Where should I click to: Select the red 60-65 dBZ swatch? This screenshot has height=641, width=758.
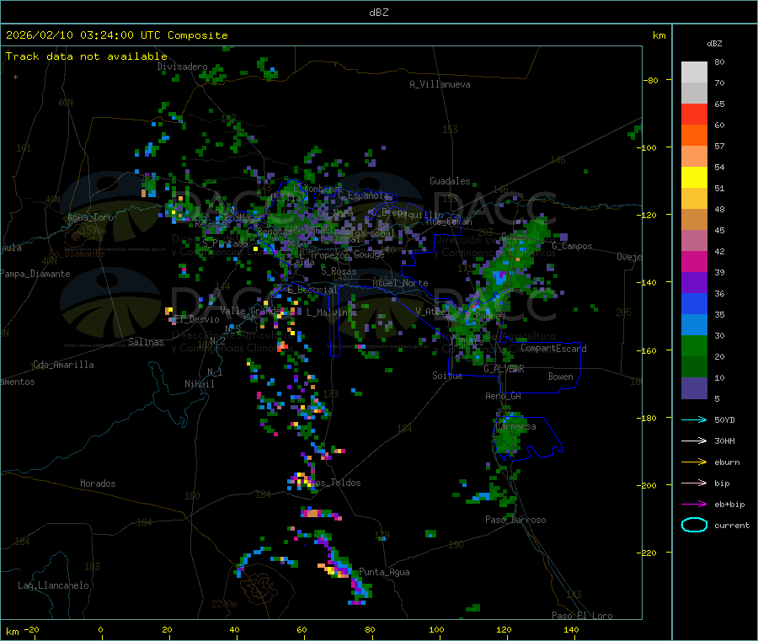pos(694,114)
